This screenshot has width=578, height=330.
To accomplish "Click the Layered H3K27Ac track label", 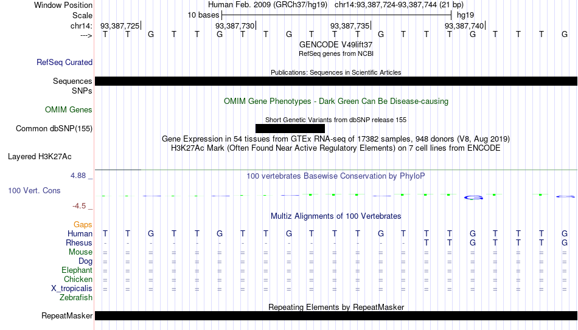I will tap(40, 157).
